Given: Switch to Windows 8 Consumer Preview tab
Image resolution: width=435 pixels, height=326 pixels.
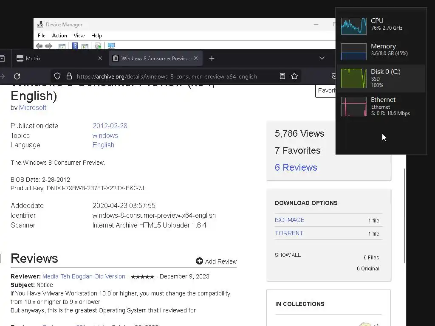Looking at the screenshot, I should point(155,58).
